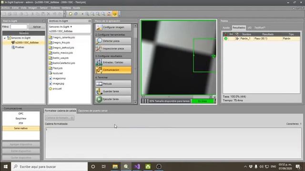
Task: Open the Formatear cadena de salida tab
Action: coord(61,111)
